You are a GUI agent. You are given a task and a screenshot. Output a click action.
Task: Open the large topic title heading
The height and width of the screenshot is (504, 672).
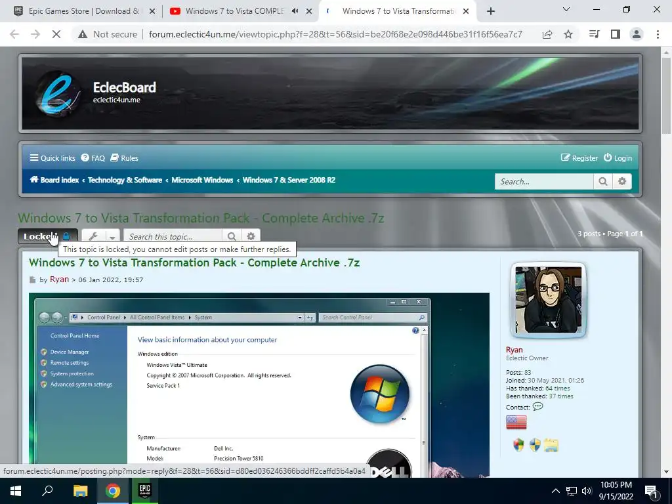pyautogui.click(x=201, y=218)
